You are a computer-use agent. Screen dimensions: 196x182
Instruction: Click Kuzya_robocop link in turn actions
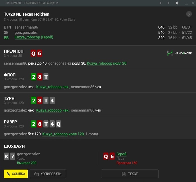pyautogui.click(x=49, y=110)
